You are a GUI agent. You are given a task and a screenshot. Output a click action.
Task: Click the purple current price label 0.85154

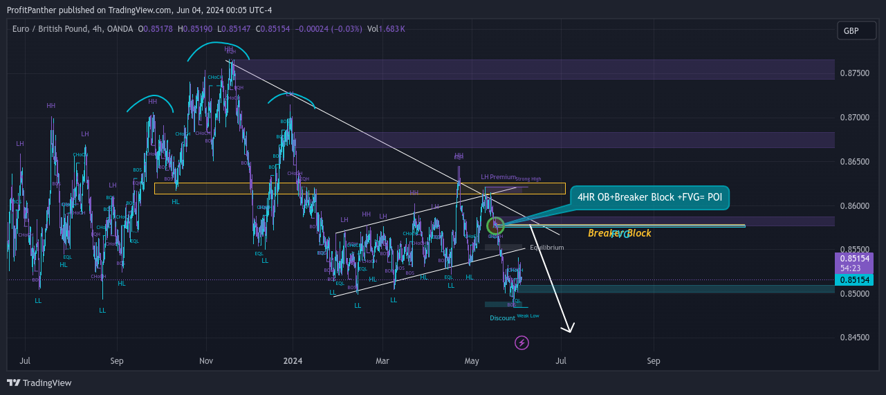(x=856, y=259)
